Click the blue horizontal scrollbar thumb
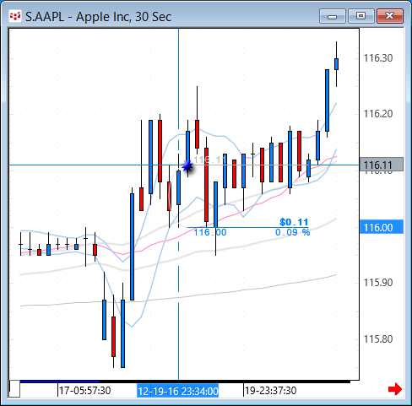 click(x=60, y=382)
